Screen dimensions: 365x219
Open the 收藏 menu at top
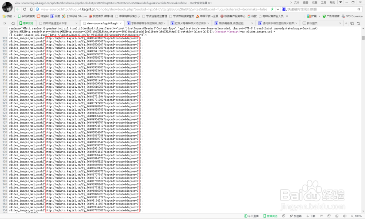[x=315, y=3]
